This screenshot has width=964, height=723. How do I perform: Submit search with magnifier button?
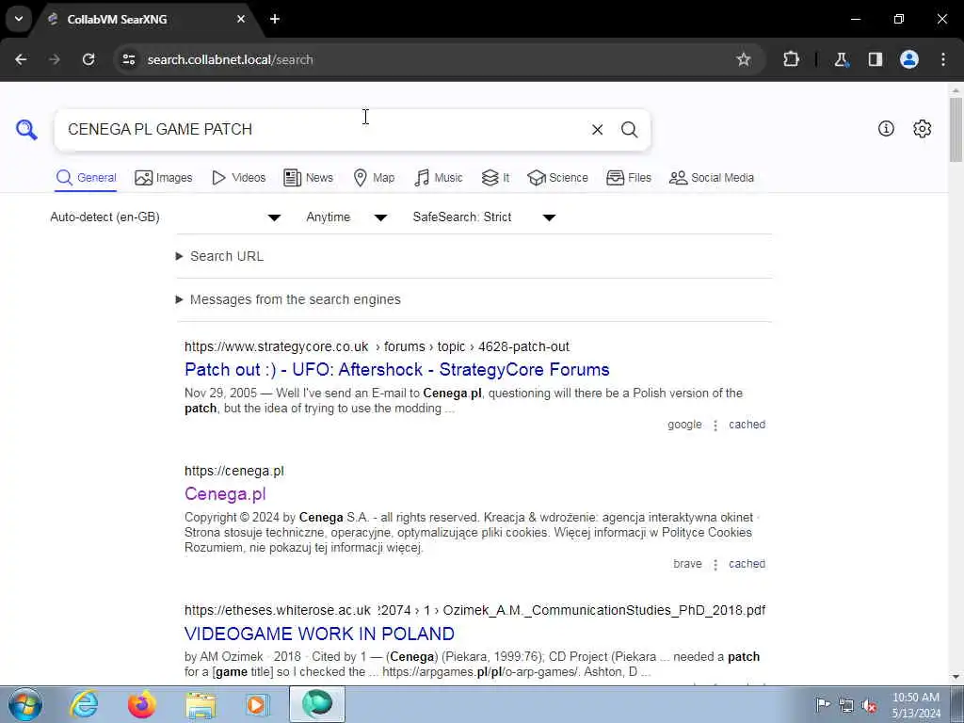[x=629, y=130]
